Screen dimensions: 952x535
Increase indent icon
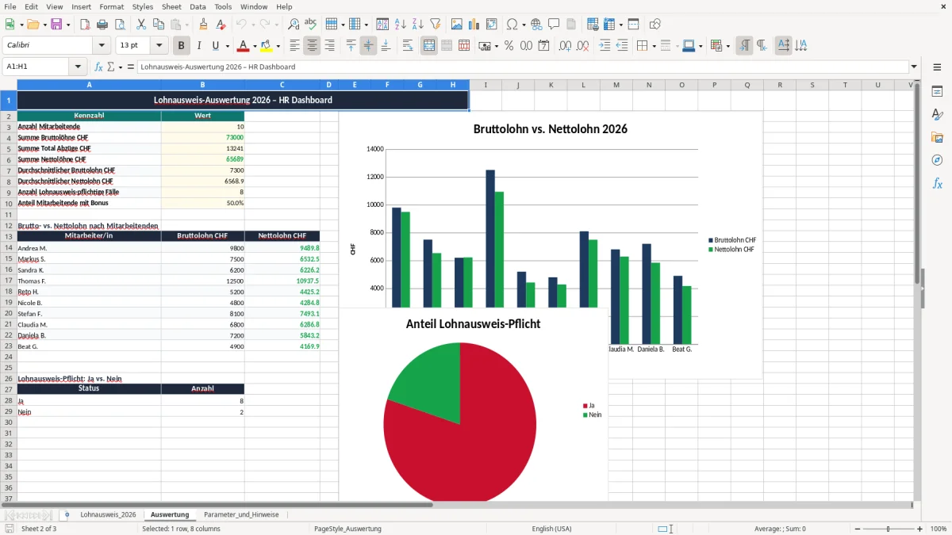[x=604, y=46]
